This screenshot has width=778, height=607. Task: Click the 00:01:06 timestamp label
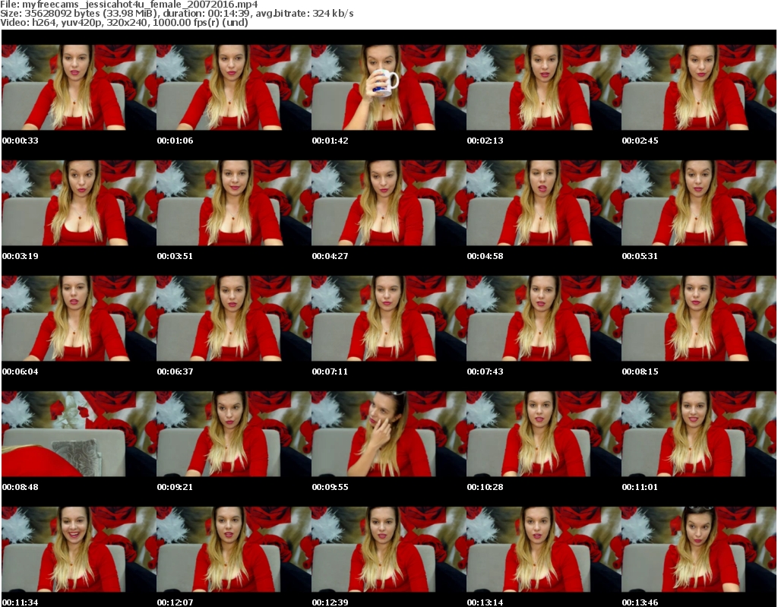176,141
